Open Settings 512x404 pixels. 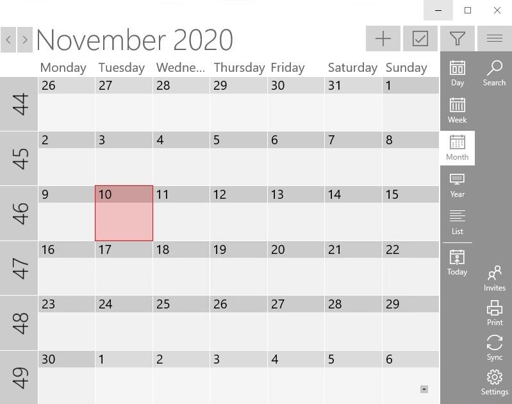494,382
